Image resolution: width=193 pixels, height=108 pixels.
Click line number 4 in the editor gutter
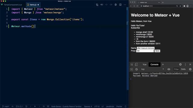(7, 19)
